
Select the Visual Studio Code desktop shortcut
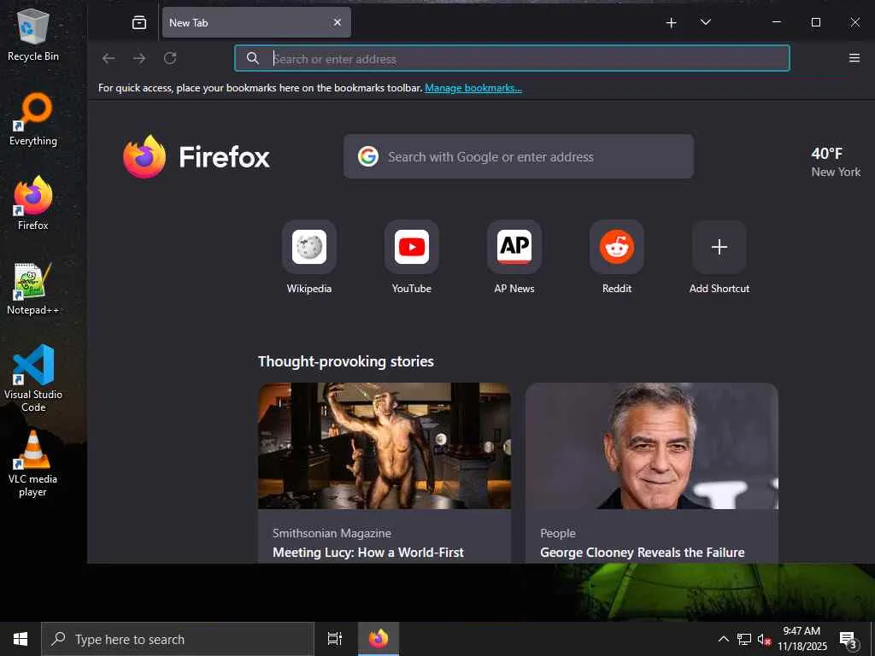[33, 378]
